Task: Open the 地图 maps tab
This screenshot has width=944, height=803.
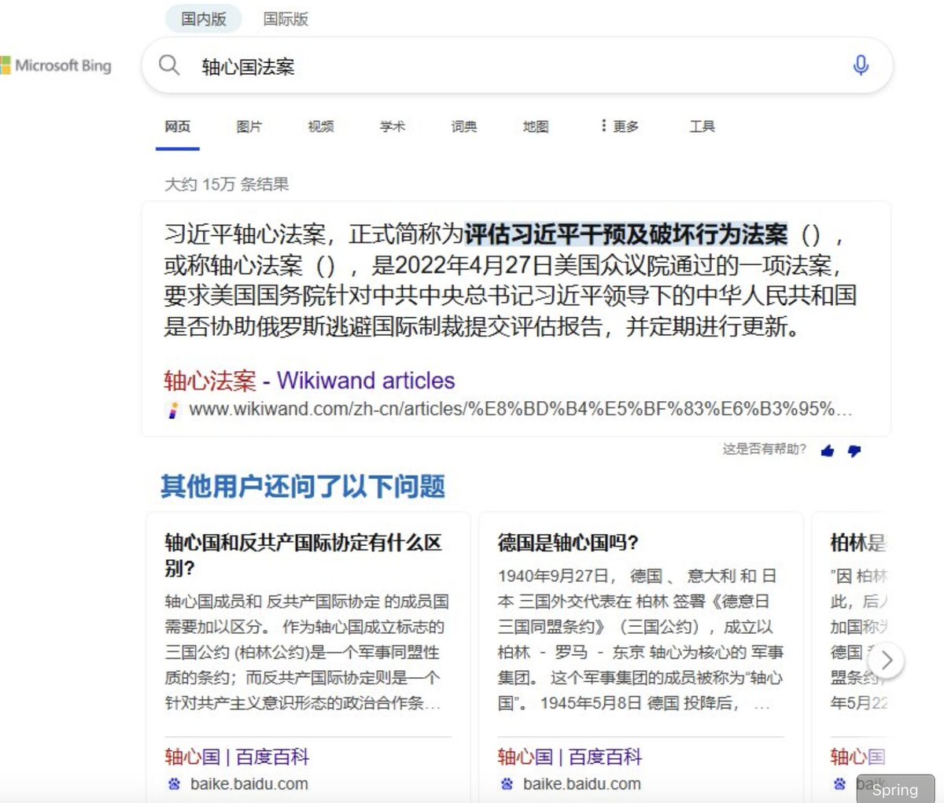Action: pyautogui.click(x=536, y=127)
